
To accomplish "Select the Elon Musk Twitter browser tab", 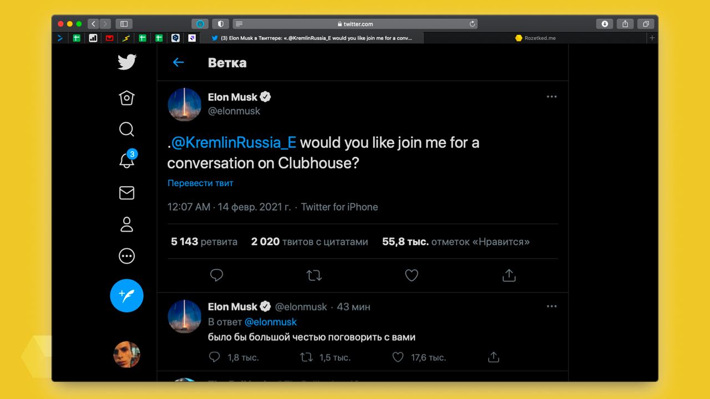I will (312, 38).
